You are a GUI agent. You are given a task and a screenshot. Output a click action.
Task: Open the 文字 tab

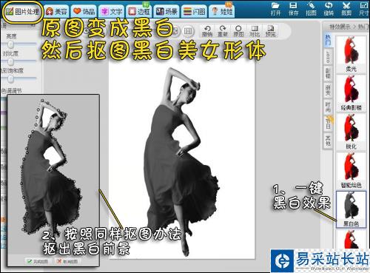[112, 11]
